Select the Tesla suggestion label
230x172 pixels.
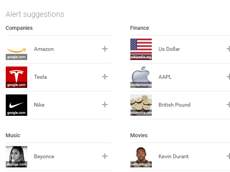tap(40, 77)
